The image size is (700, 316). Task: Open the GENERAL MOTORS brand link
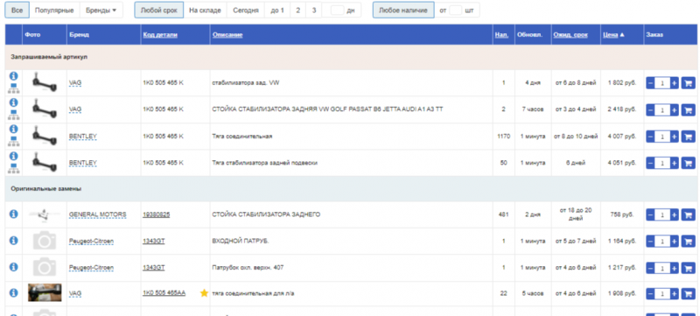tap(97, 214)
